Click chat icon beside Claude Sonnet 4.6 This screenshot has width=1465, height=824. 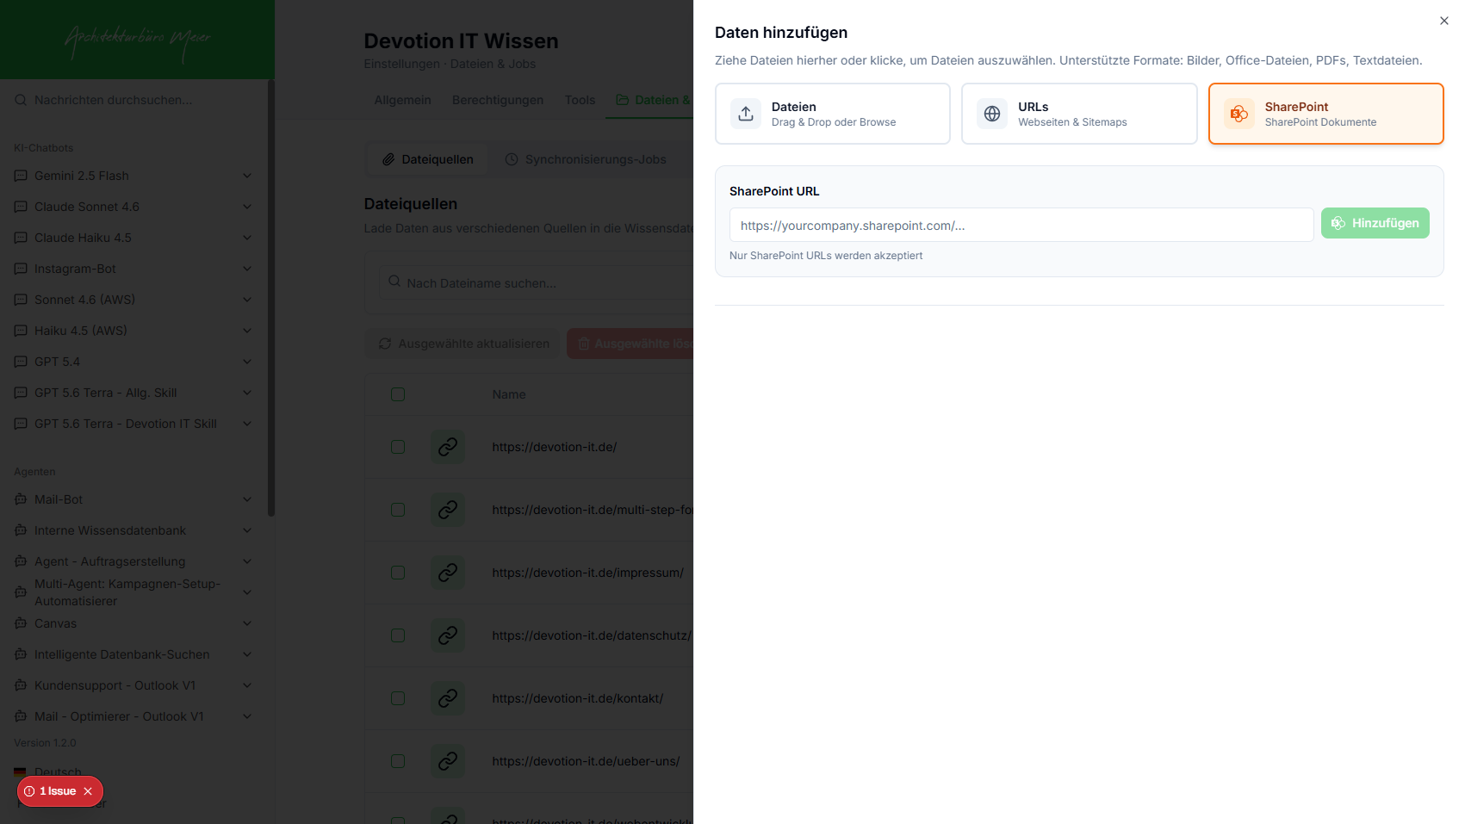pyautogui.click(x=21, y=207)
